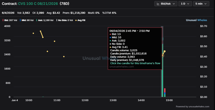Toggle the Mid: 96 Vol legend series

[27, 20]
